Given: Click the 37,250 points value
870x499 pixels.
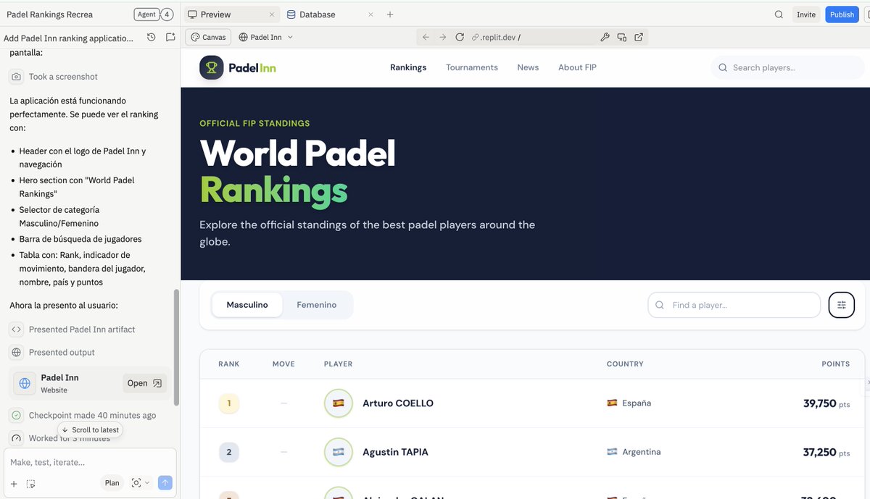Looking at the screenshot, I should pos(820,452).
